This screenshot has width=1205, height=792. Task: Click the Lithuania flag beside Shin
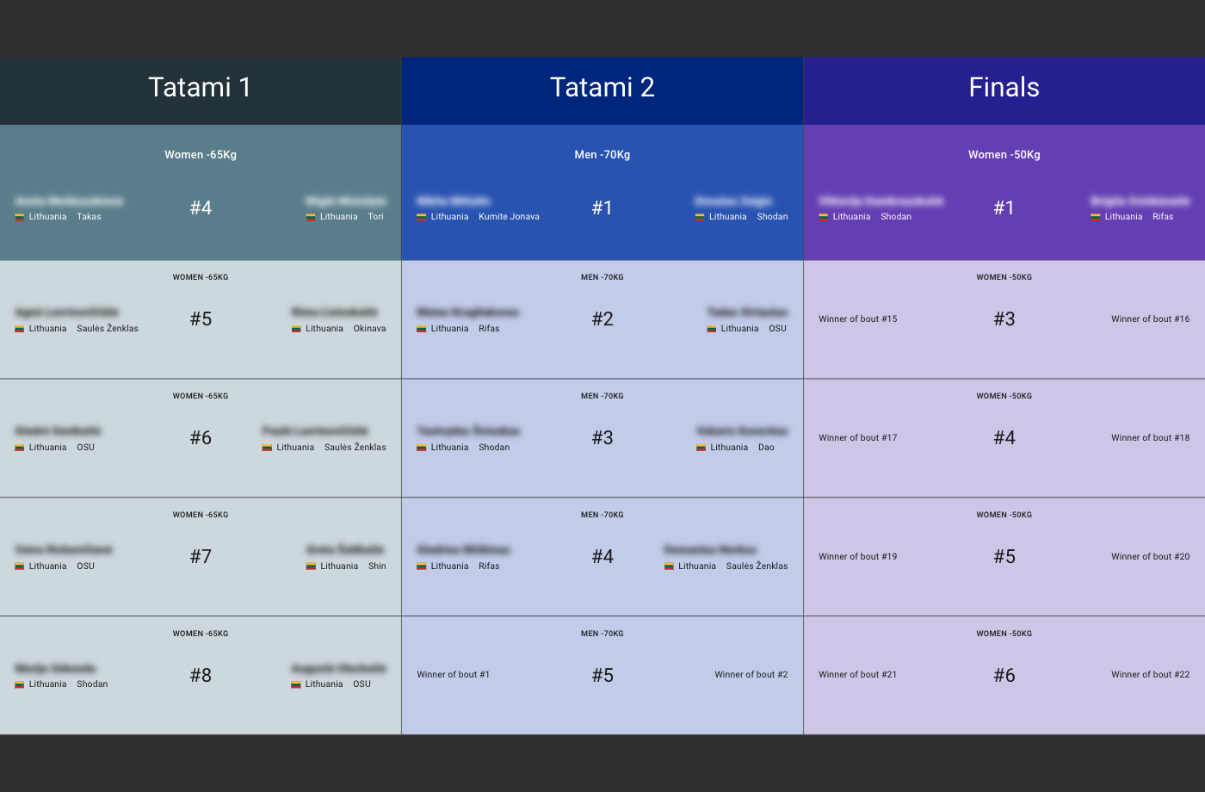[311, 566]
